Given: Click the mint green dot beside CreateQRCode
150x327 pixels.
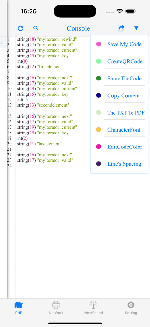Looking at the screenshot, I should click(x=99, y=61).
